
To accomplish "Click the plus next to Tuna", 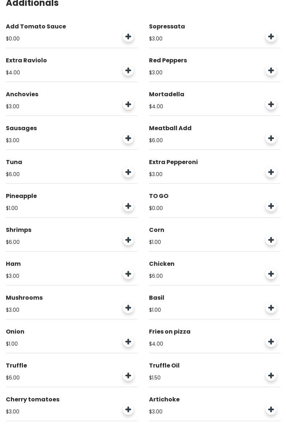I will pyautogui.click(x=128, y=172).
